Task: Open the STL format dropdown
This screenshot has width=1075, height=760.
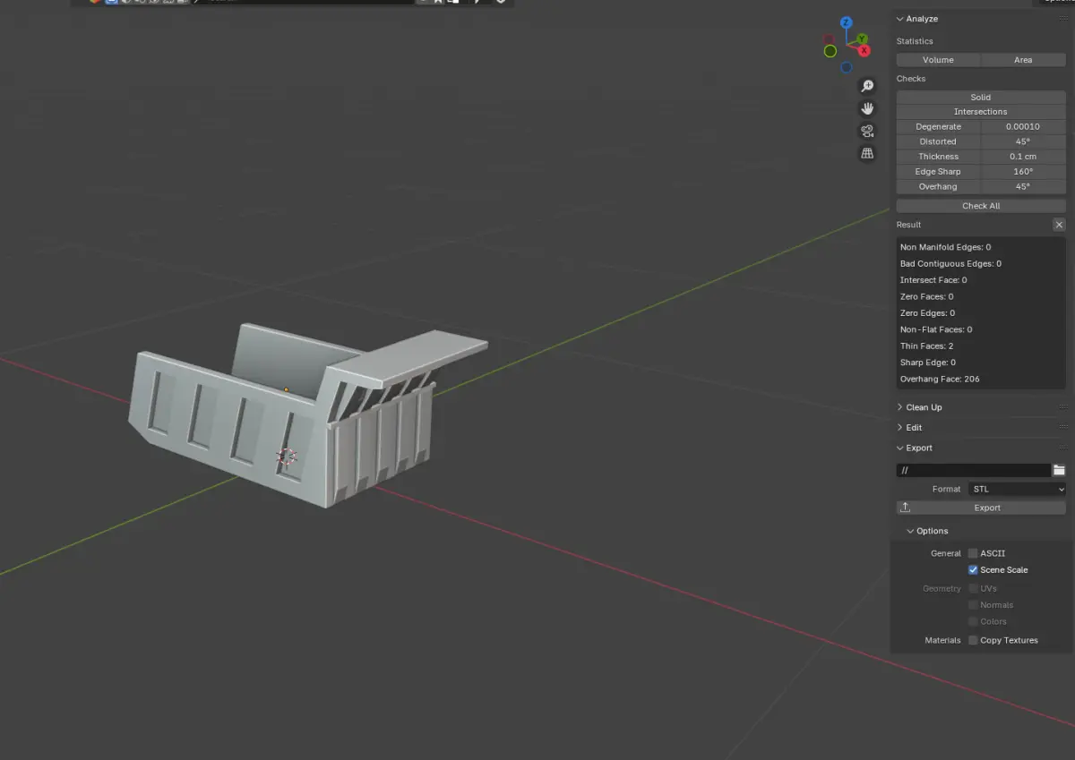Action: click(x=1016, y=490)
